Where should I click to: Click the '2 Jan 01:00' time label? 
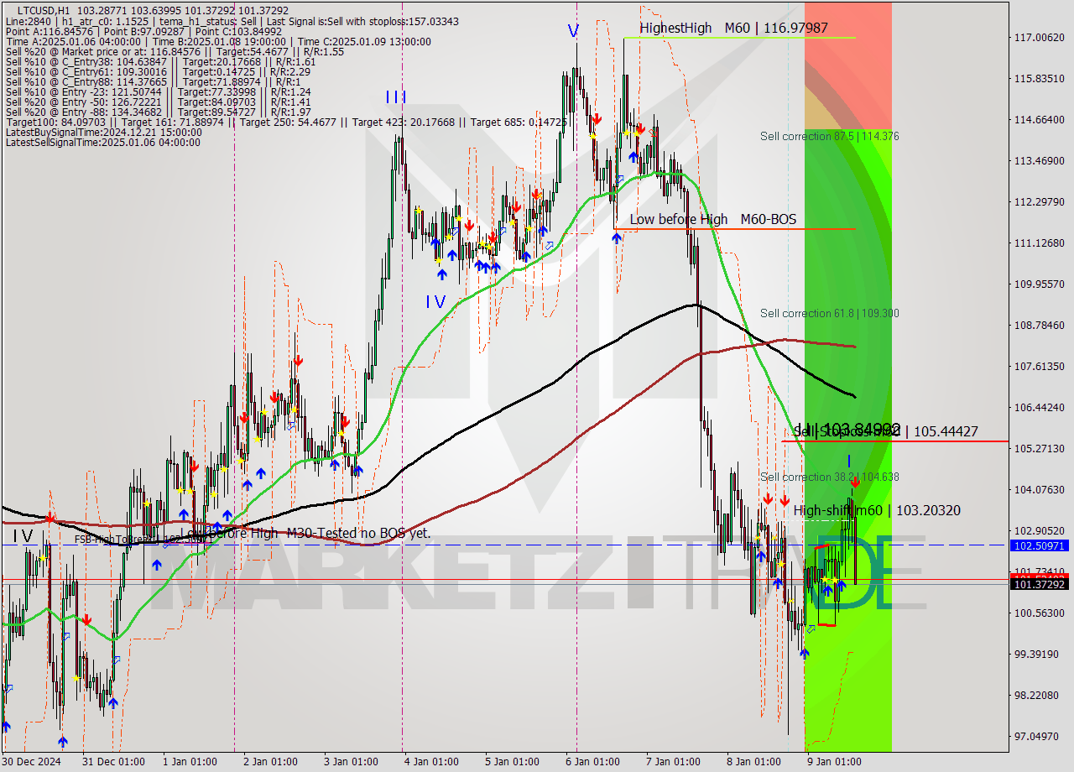(270, 762)
